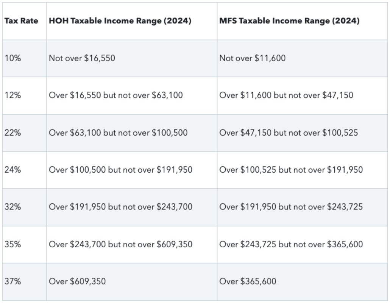Select the 24% tax rate cell
390x303 pixels.
[13, 170]
